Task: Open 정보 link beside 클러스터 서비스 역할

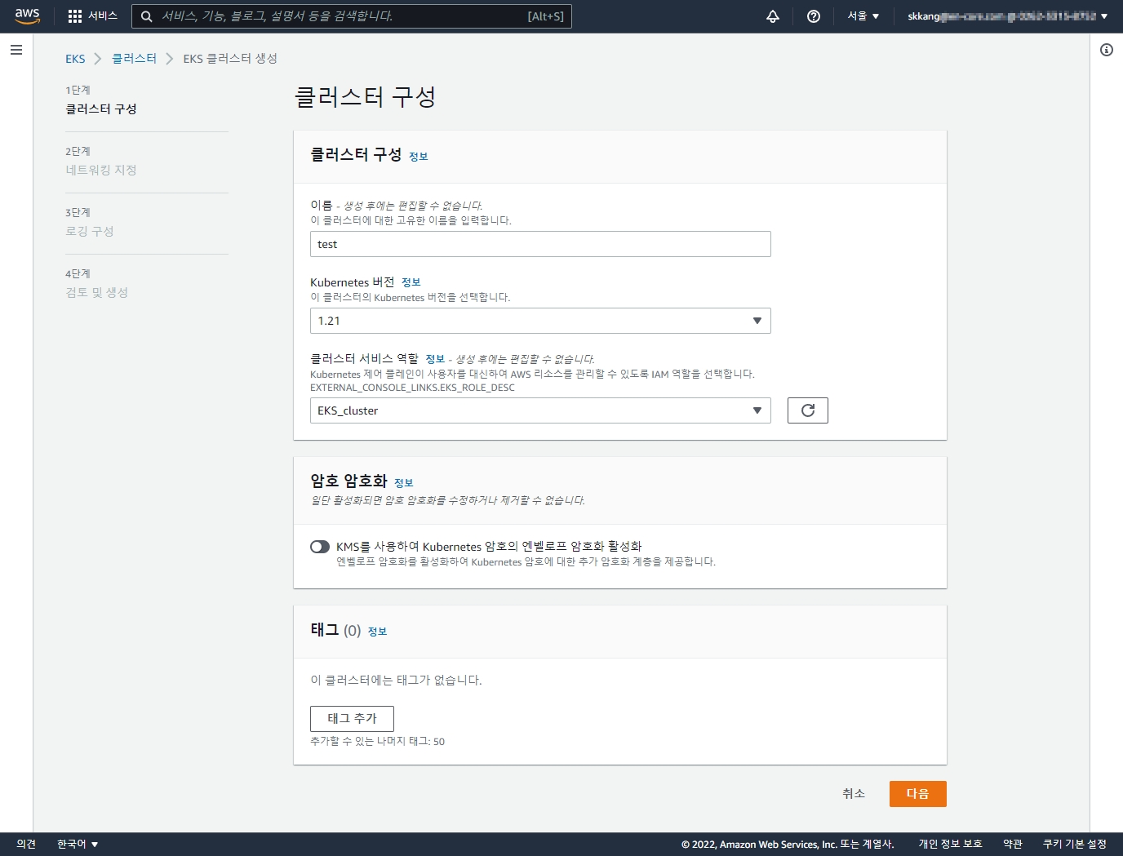Action: tap(435, 359)
